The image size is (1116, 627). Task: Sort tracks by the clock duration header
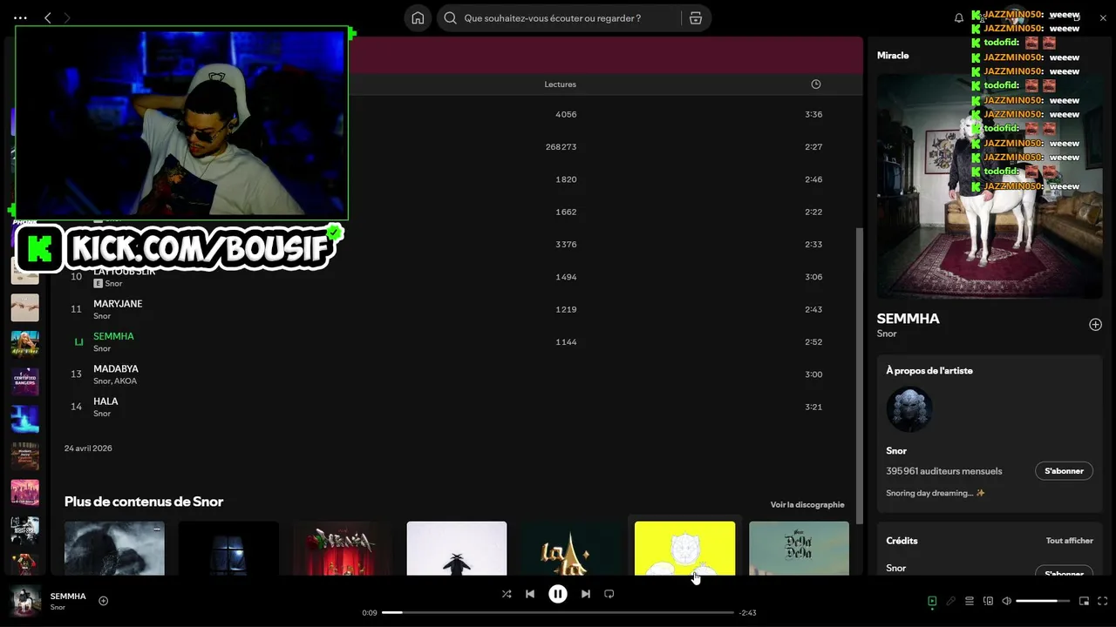click(x=816, y=84)
